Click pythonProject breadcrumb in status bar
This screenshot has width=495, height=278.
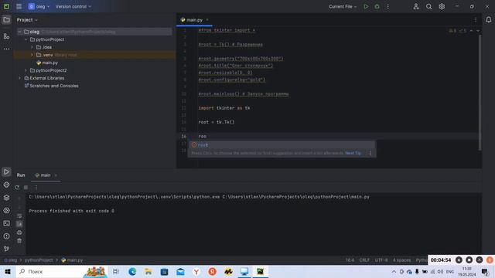(39, 260)
